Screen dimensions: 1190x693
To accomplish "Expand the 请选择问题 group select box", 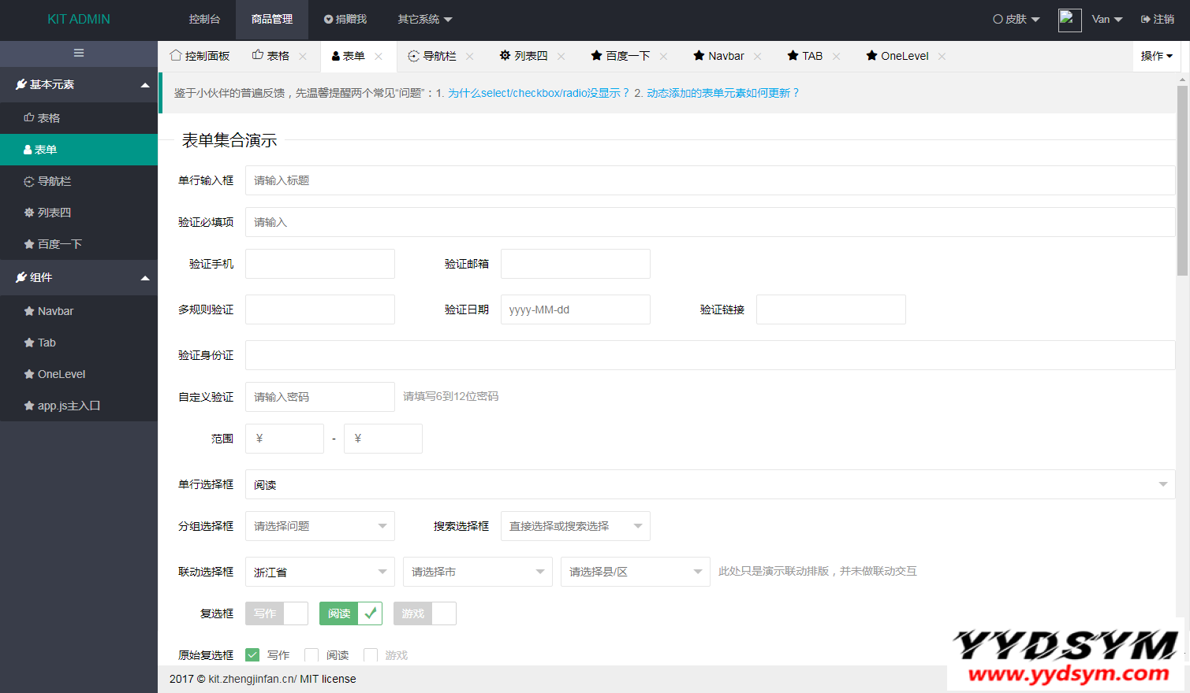I will 319,526.
